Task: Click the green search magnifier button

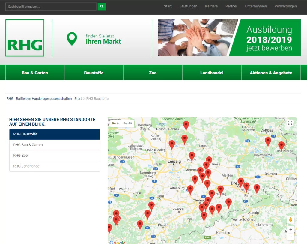Action: coord(102,7)
